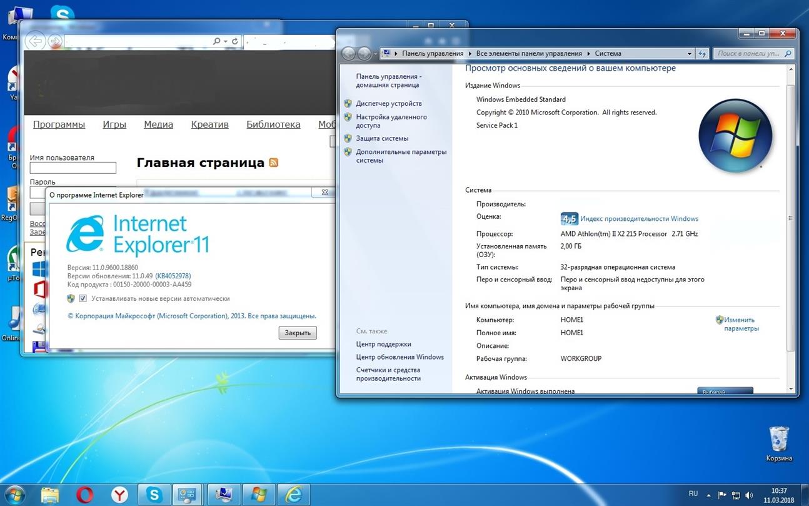
Task: Open the IE address bar search dropdown arrow
Action: click(x=225, y=41)
